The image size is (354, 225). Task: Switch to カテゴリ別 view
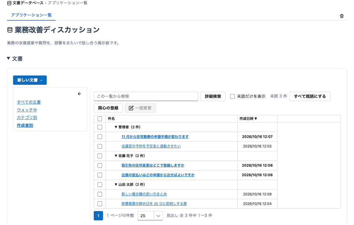[27, 118]
